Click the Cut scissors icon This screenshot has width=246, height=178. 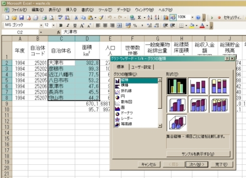(76, 18)
